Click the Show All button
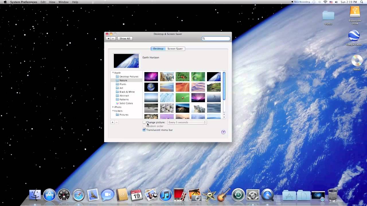The image size is (367, 206). click(125, 38)
